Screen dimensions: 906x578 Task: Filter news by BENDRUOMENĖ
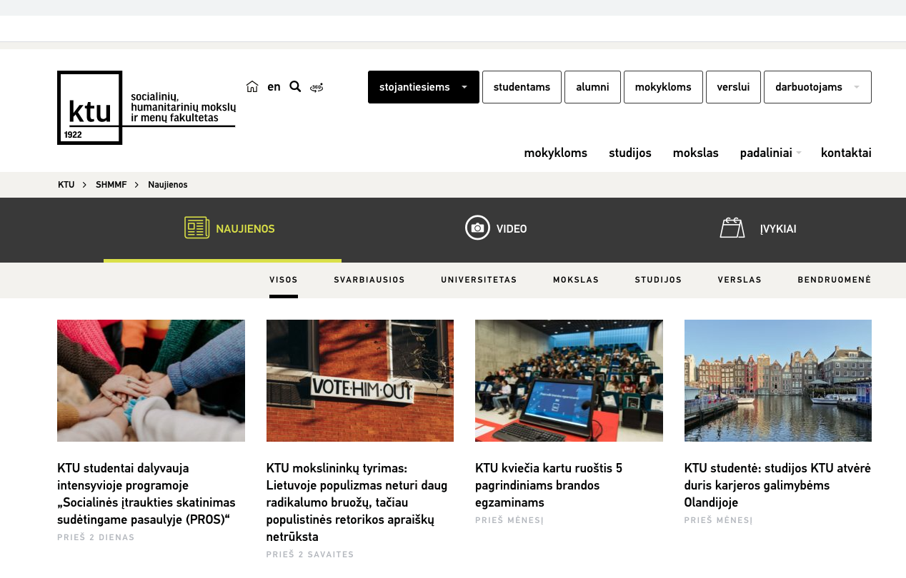point(835,280)
